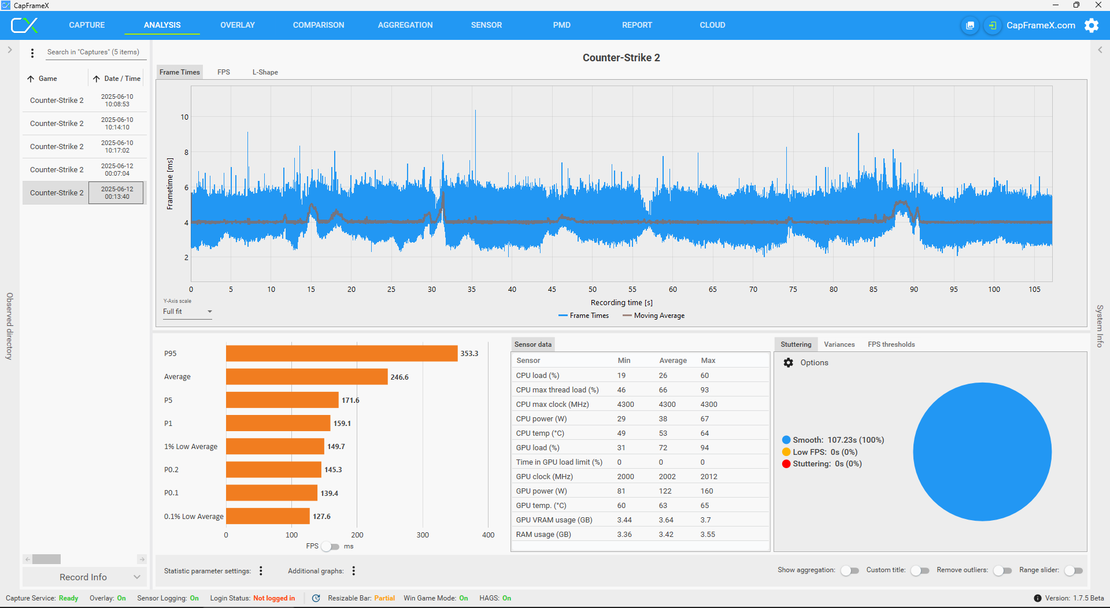This screenshot has width=1110, height=608.
Task: Expand the Record Info panel
Action: pyautogui.click(x=84, y=577)
